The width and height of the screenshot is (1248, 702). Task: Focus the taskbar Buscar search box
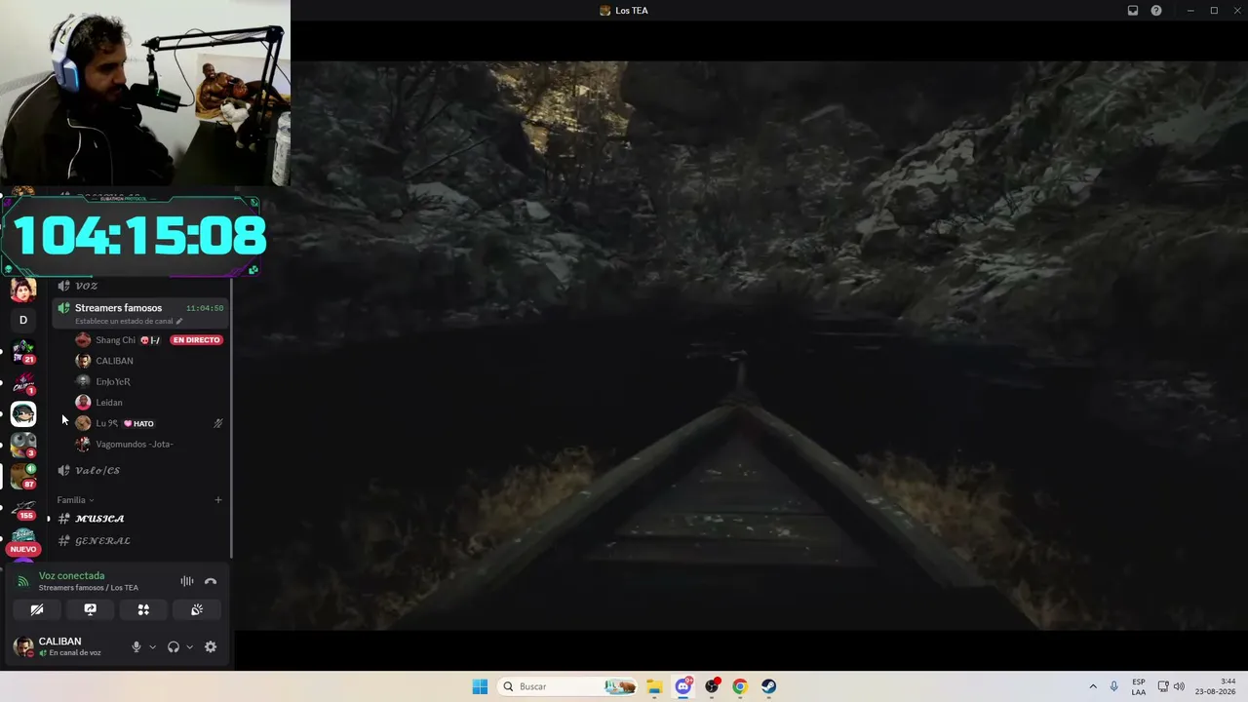point(567,686)
